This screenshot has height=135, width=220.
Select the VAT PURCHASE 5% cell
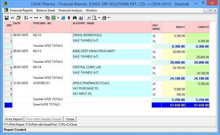tap(112, 89)
